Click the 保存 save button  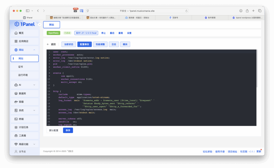68,130
